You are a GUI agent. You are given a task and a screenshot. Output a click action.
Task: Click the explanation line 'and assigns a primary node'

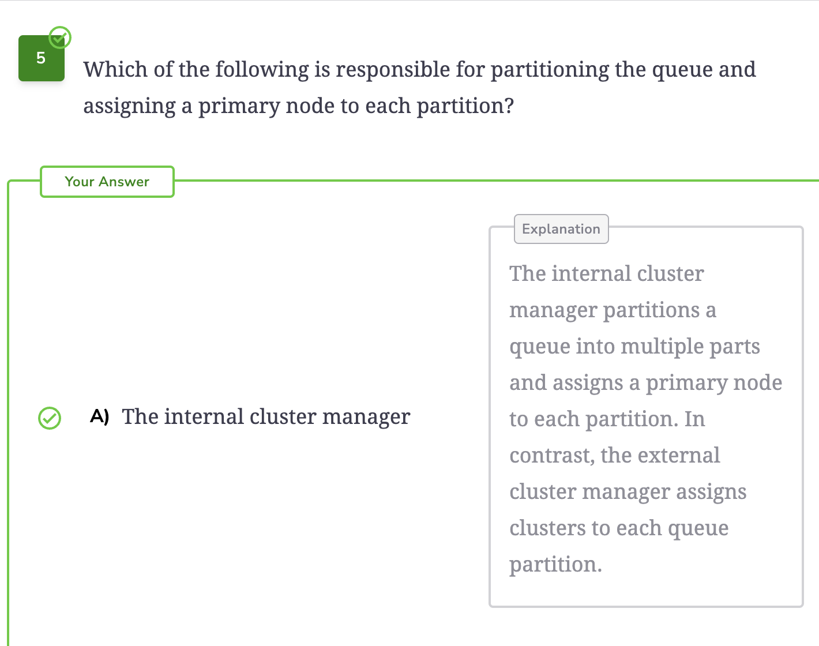646,383
